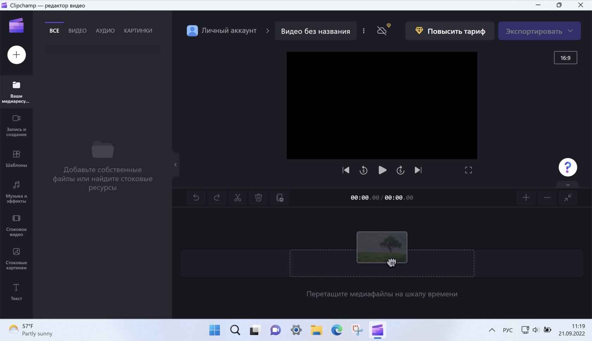Click the Повысить тариф button
The image size is (592, 341).
pos(450,31)
